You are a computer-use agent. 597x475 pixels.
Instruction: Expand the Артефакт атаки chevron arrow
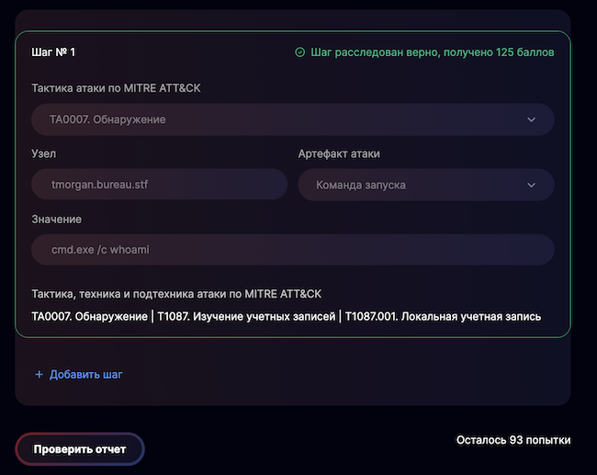(x=532, y=185)
